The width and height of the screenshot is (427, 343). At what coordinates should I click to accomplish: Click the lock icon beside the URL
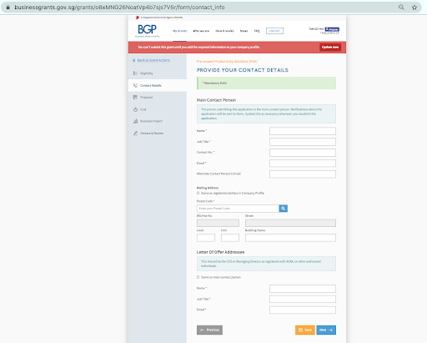(x=8, y=8)
